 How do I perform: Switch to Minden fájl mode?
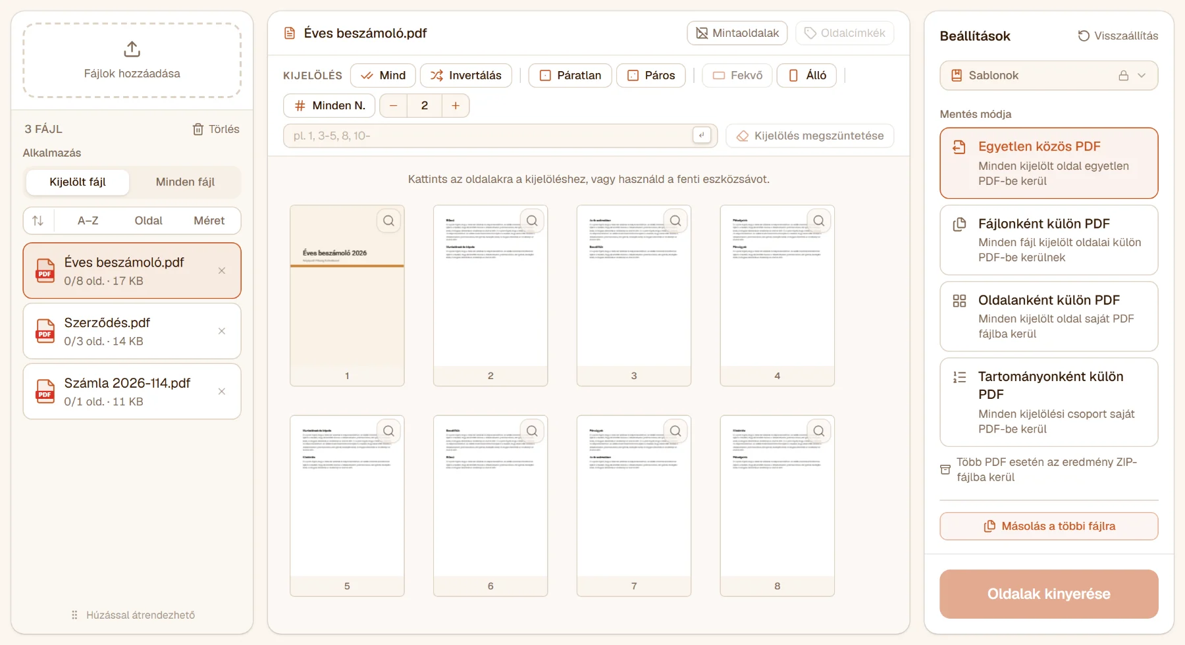coord(185,182)
